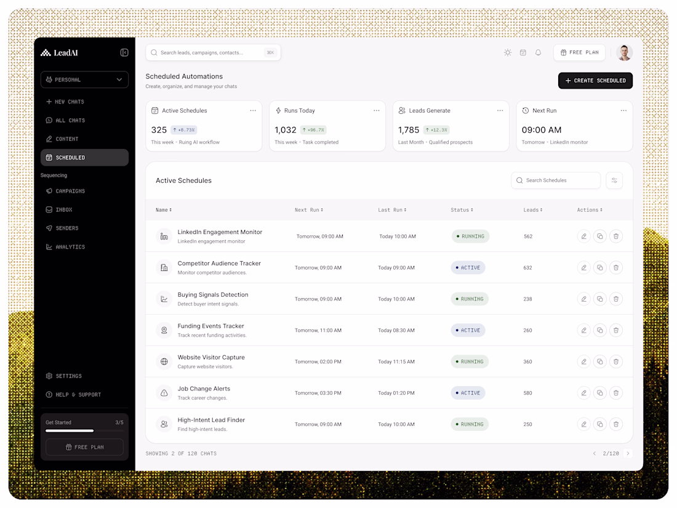Sort the table by Next Run column
This screenshot has width=677, height=508.
(x=309, y=210)
